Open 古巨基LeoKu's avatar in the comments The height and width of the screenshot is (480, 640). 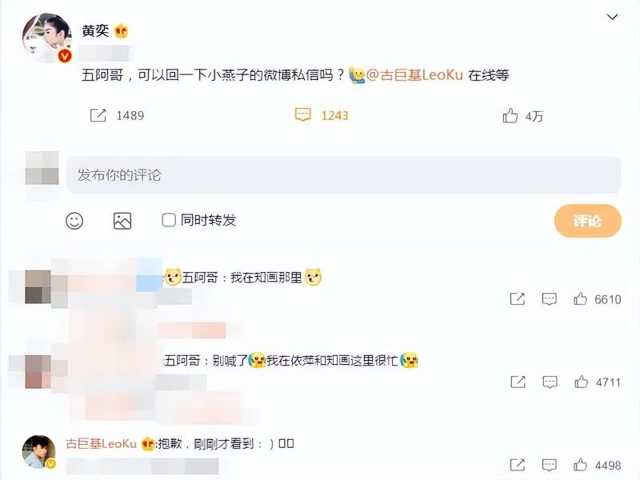pyautogui.click(x=38, y=451)
